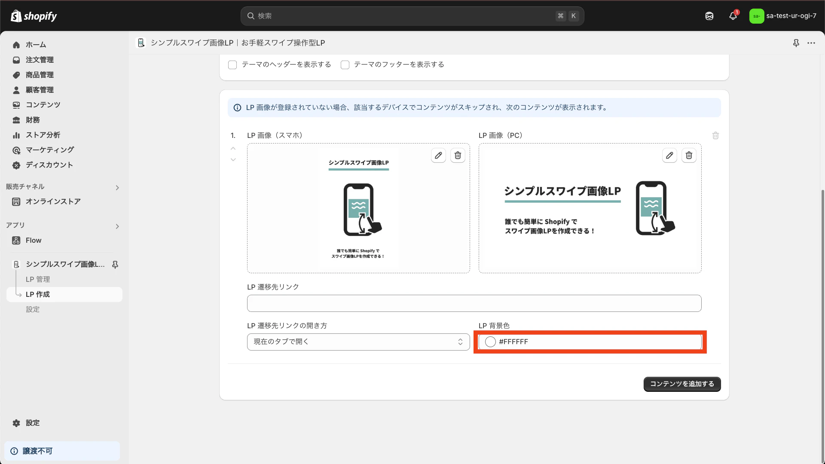The width and height of the screenshot is (825, 464).
Task: Open the sa-test-ur-ogi-7 account menu
Action: pos(783,16)
